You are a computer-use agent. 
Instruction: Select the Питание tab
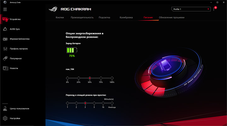pyautogui.click(x=148, y=18)
